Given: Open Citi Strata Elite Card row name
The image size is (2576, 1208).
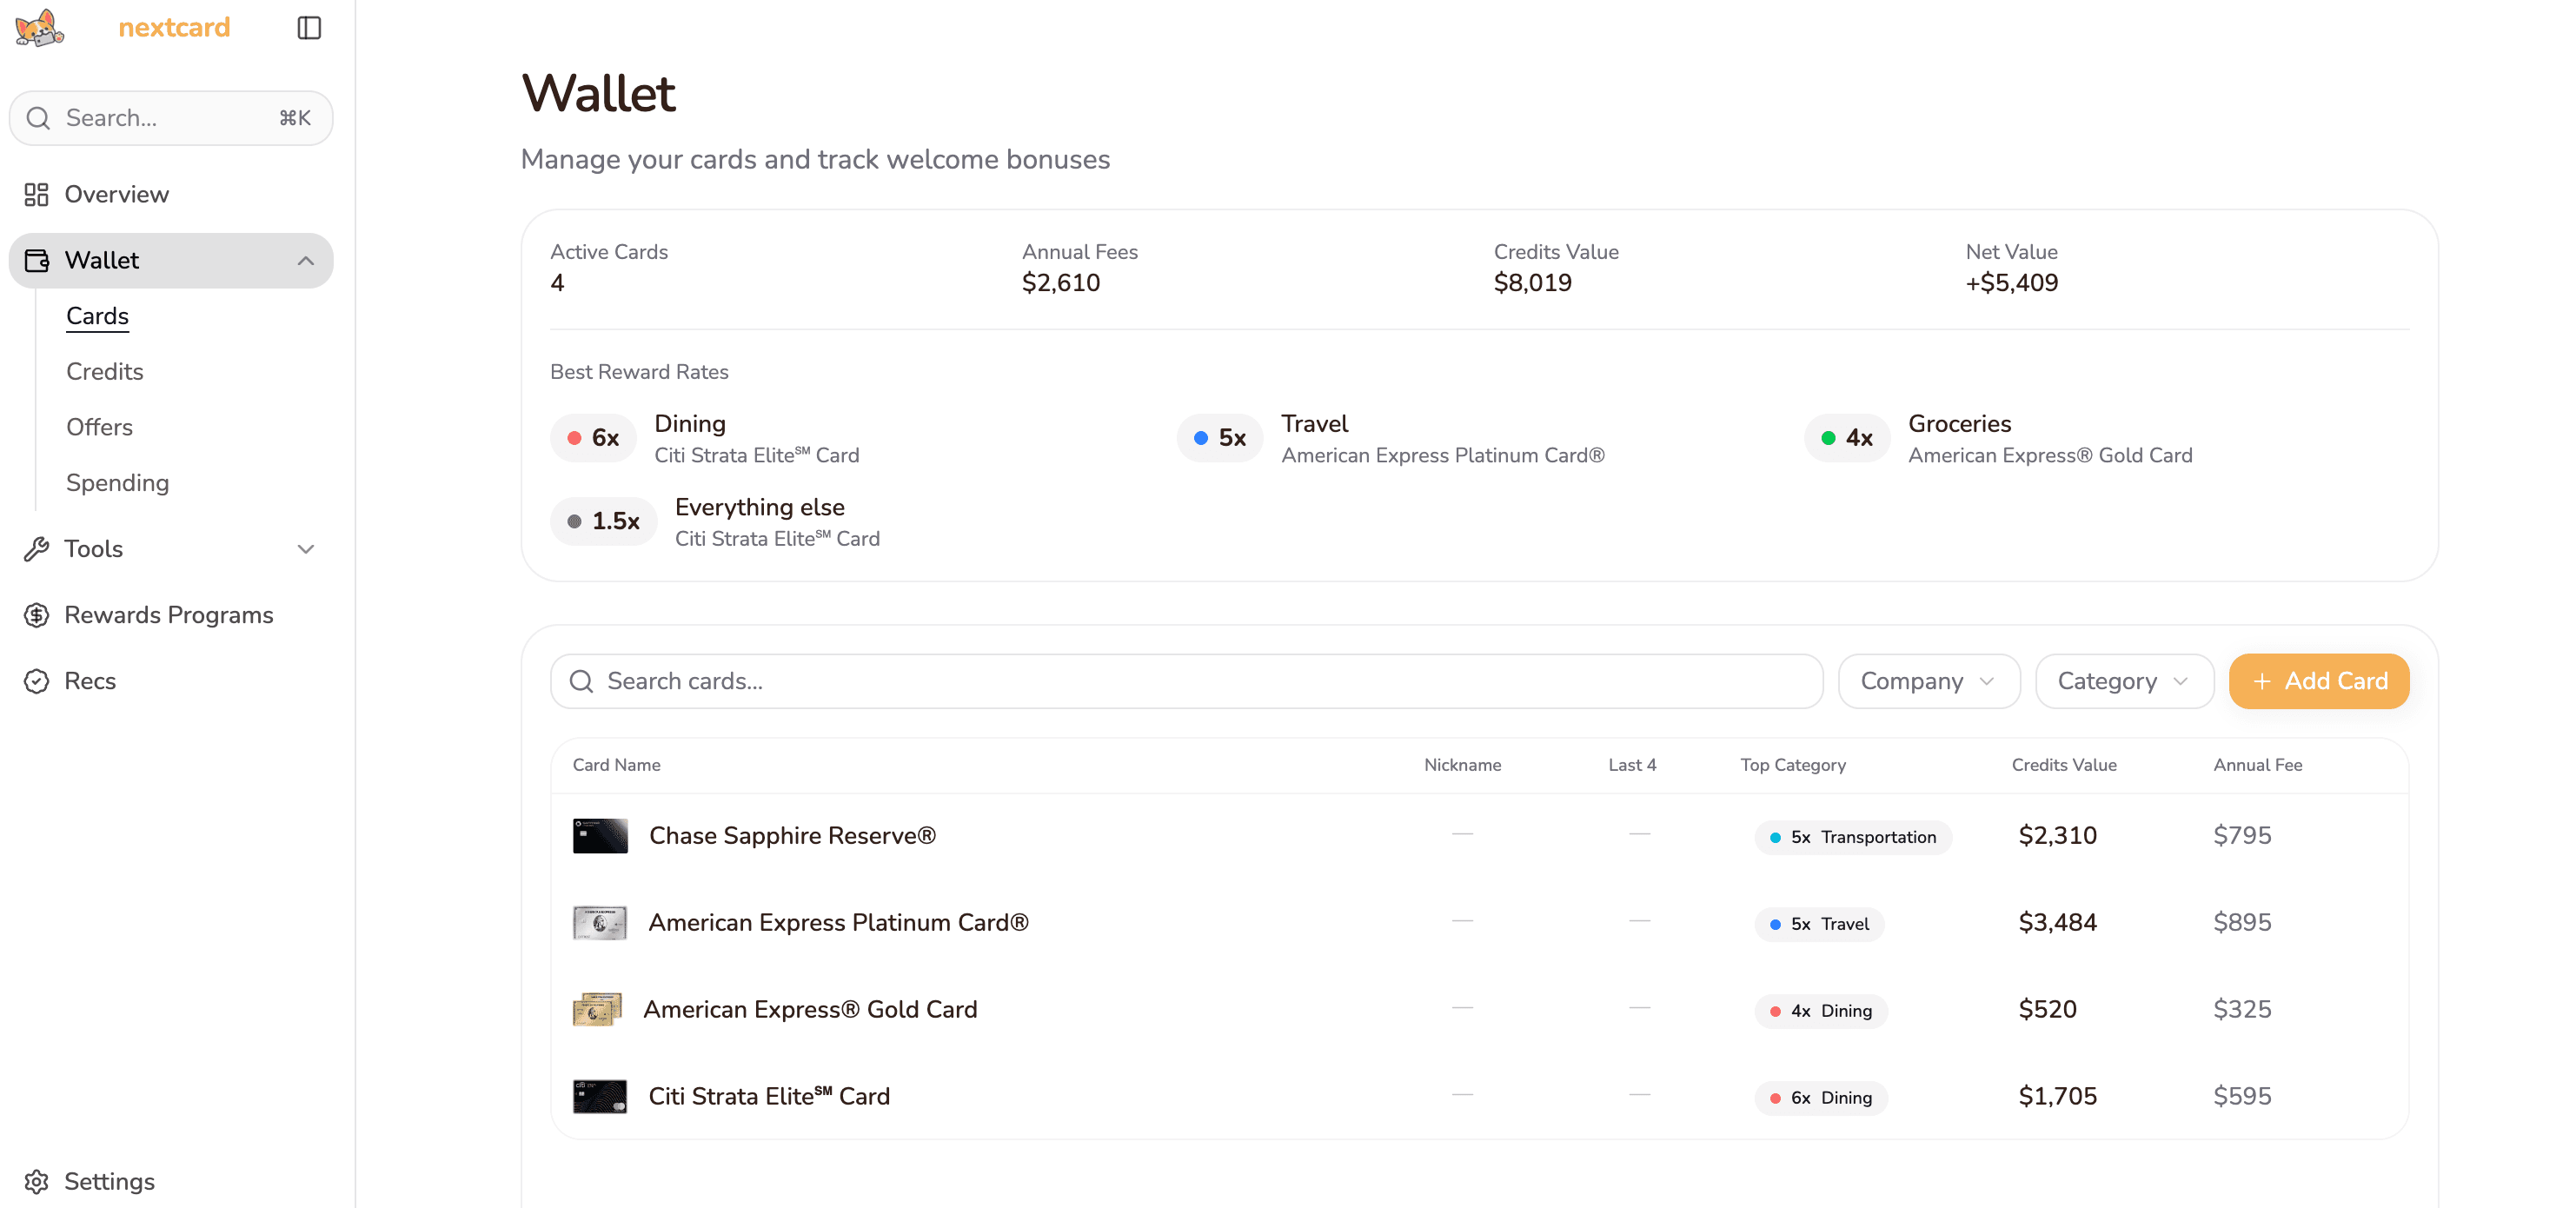Looking at the screenshot, I should pos(769,1097).
